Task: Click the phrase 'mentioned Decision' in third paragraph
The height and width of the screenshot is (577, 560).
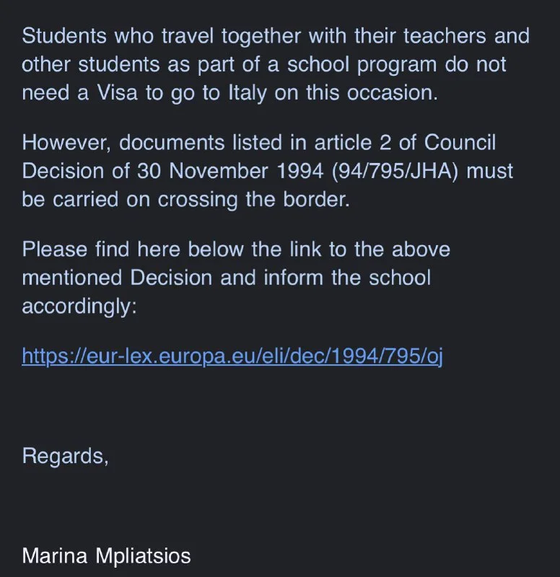Action: 117,278
